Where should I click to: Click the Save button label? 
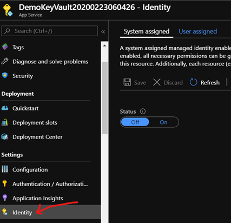point(140,83)
